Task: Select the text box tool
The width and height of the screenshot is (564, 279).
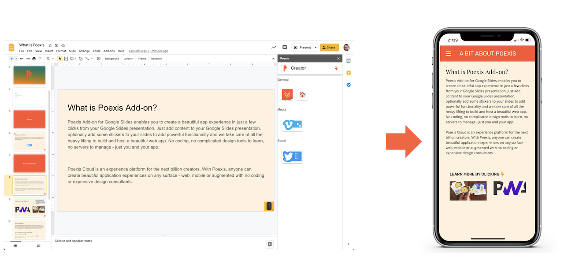Action: [x=66, y=59]
